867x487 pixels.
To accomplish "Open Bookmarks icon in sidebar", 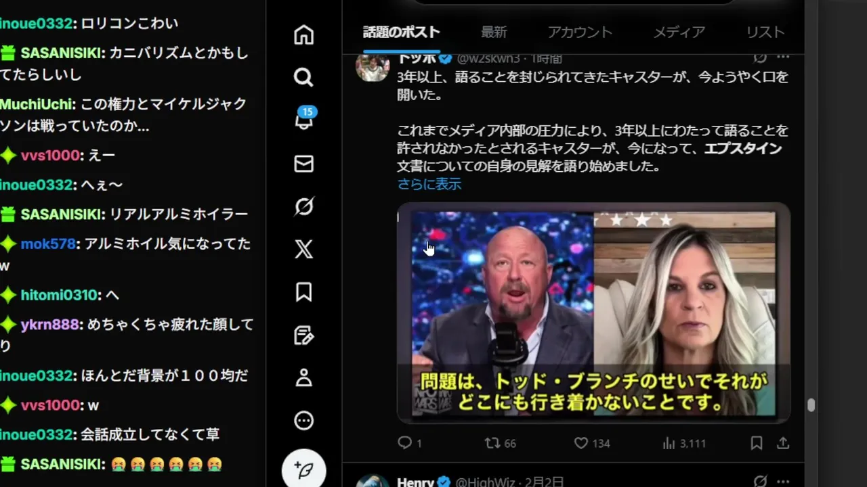I will click(303, 292).
